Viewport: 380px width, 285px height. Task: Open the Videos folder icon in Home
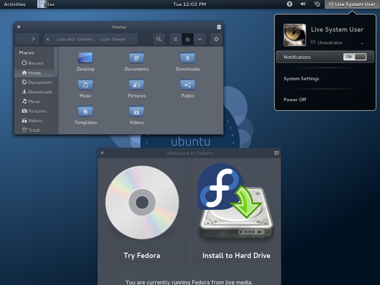click(x=137, y=111)
